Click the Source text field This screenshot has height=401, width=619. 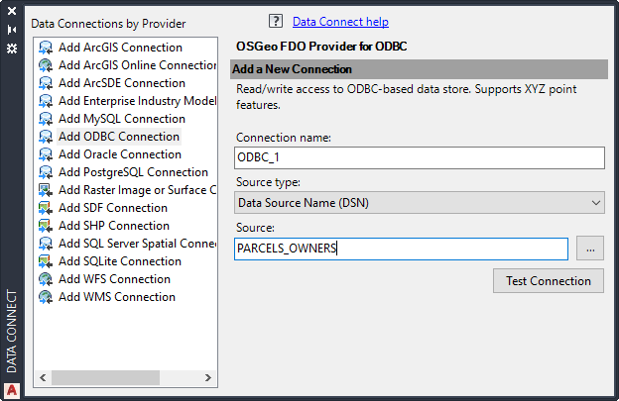(x=402, y=249)
